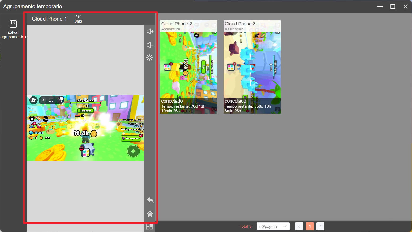Click the info icon on Cloud Phone 2
Image resolution: width=412 pixels, height=232 pixels.
[x=214, y=109]
